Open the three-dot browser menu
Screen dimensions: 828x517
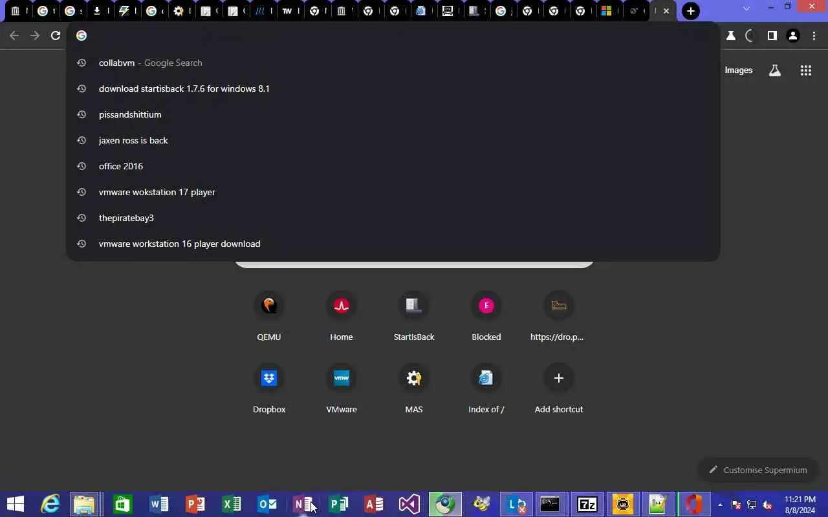pos(814,36)
